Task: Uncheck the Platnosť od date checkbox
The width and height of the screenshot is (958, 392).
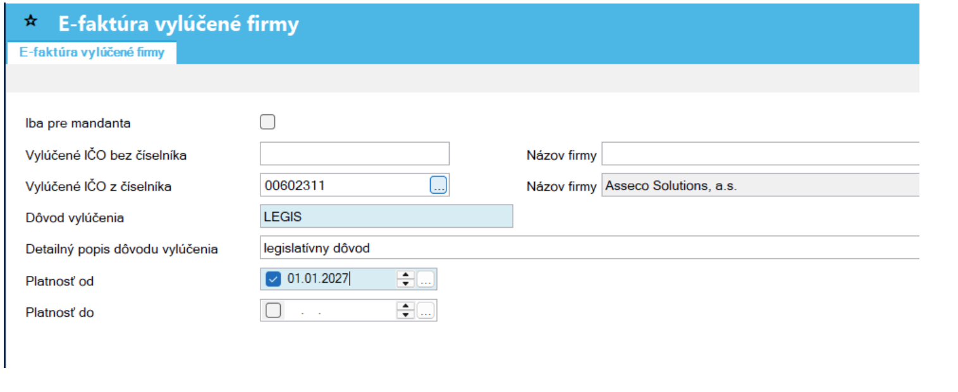Action: (x=273, y=279)
